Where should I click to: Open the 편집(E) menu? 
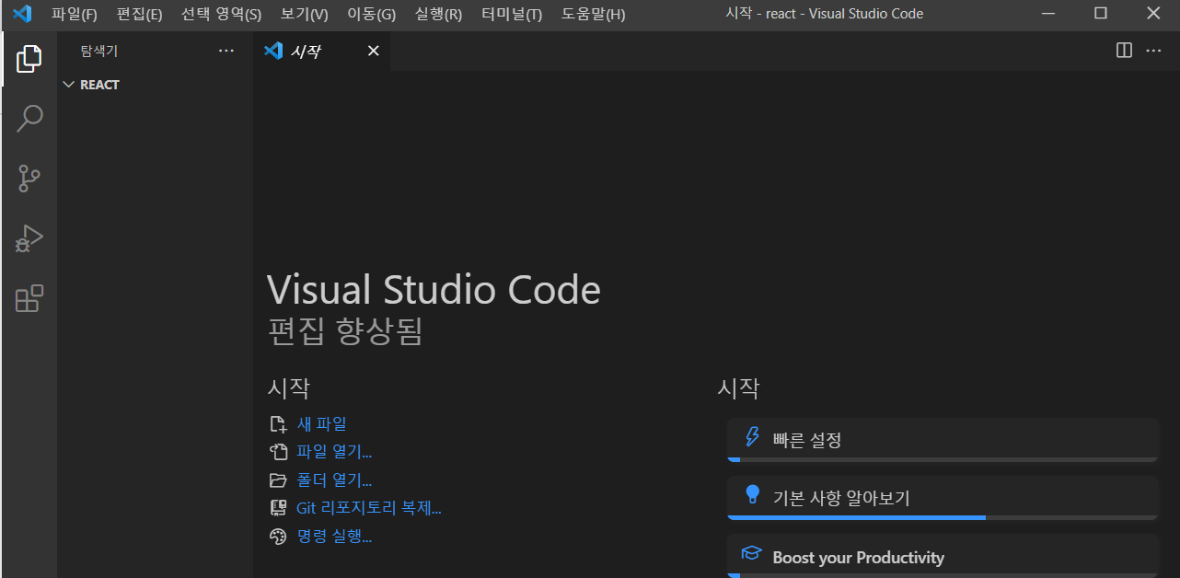pyautogui.click(x=139, y=14)
